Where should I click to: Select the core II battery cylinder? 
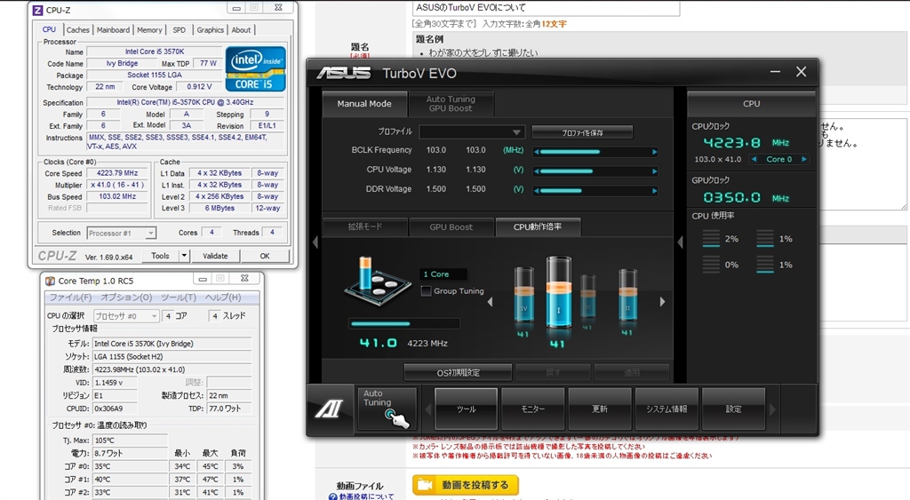[627, 295]
